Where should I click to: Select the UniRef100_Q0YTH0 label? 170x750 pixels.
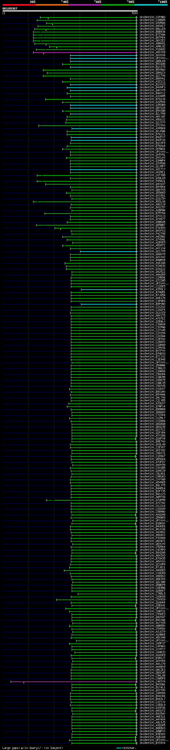point(152,690)
